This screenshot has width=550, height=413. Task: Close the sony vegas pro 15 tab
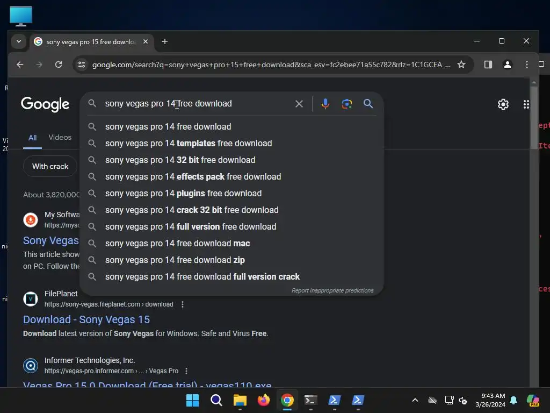pos(146,41)
